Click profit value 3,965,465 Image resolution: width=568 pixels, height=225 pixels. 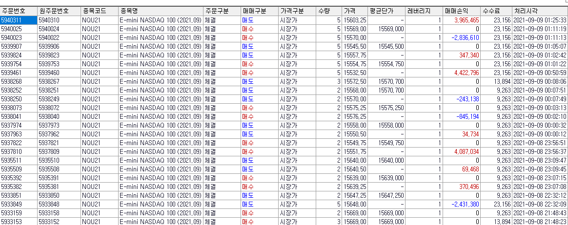pos(462,20)
